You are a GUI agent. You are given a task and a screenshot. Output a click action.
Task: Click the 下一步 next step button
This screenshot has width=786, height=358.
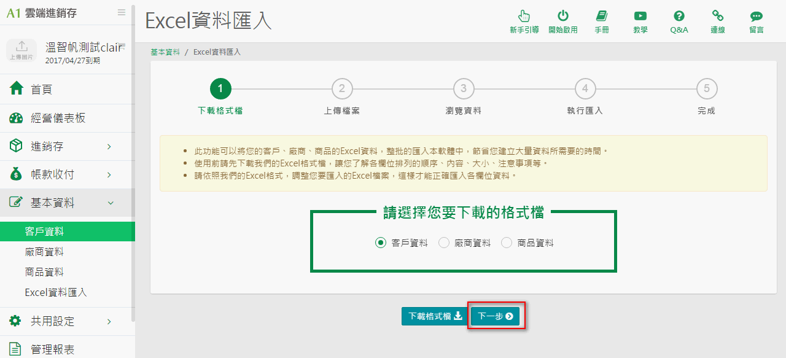496,316
